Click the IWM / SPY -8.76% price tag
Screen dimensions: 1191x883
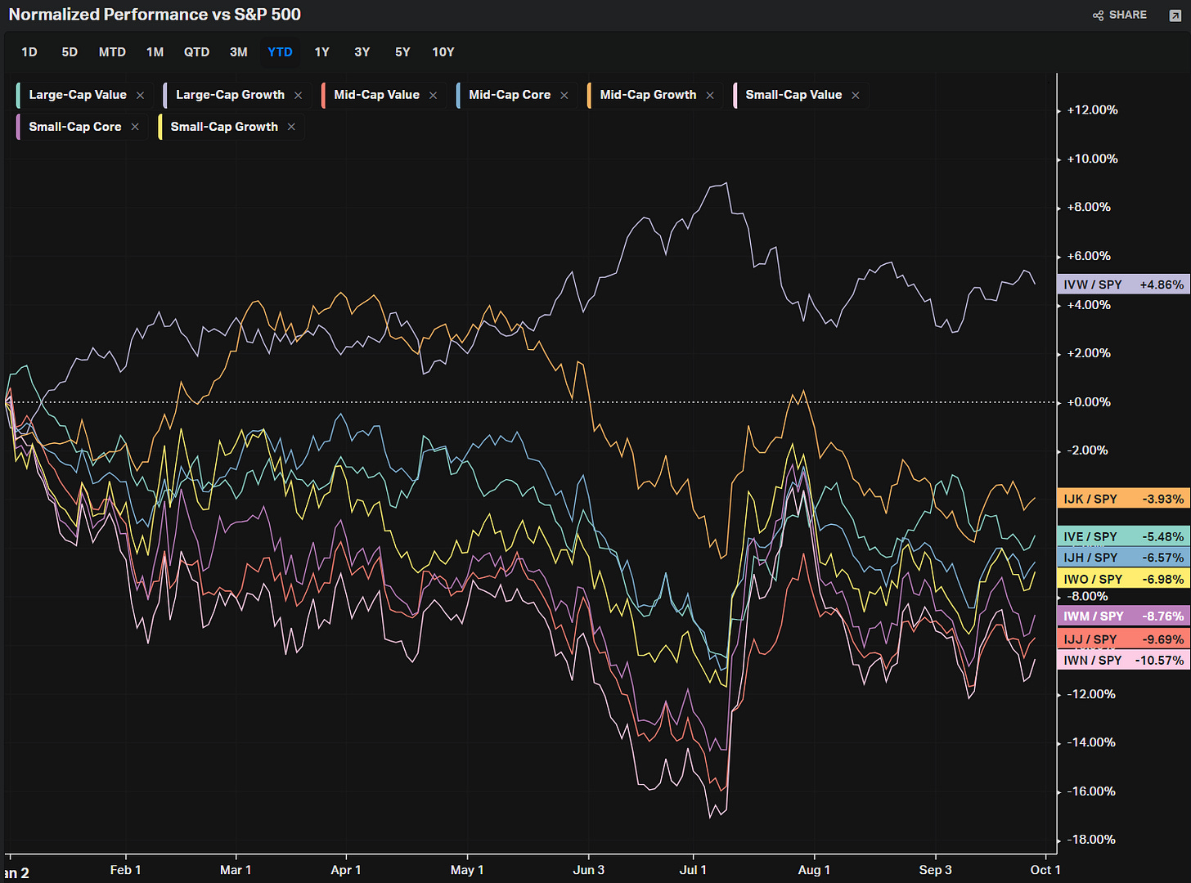(x=1123, y=616)
